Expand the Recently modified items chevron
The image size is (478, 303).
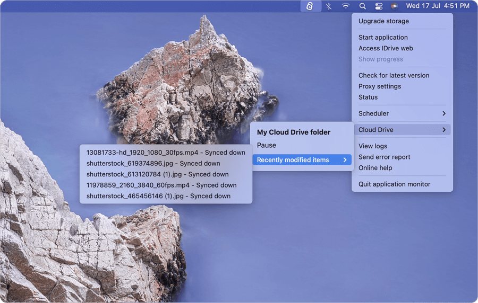(x=345, y=160)
